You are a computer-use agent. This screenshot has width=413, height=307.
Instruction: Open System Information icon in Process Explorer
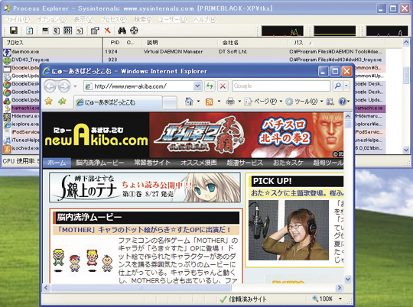45,31
